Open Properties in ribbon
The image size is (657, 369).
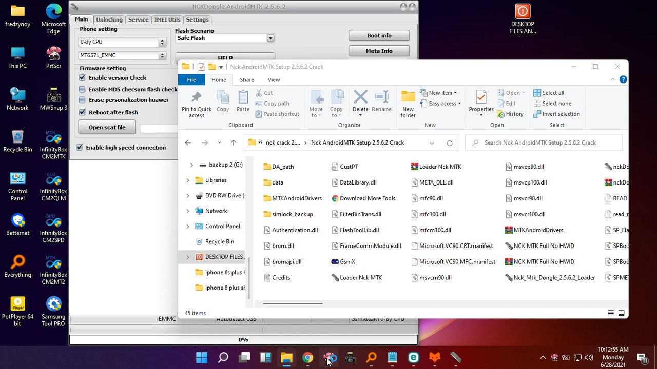click(481, 103)
